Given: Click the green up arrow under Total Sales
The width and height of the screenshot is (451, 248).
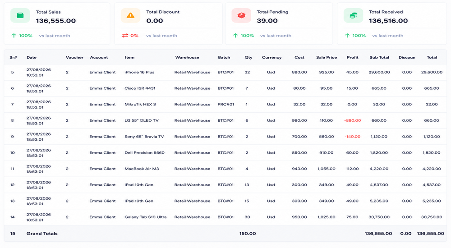Looking at the screenshot, I should point(14,36).
